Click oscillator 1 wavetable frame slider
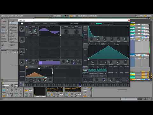Image resolution: width=153 pixels, height=115 pixels. [61, 31]
